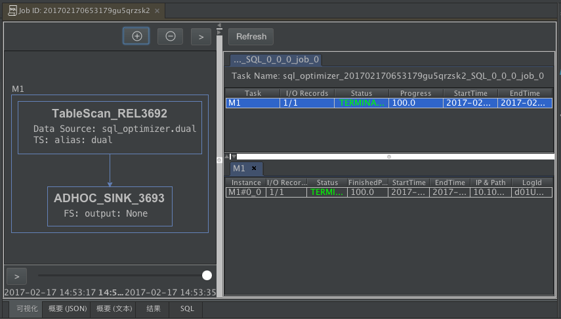
Task: Click the 10.10... IP & Path cell
Action: pyautogui.click(x=491, y=192)
